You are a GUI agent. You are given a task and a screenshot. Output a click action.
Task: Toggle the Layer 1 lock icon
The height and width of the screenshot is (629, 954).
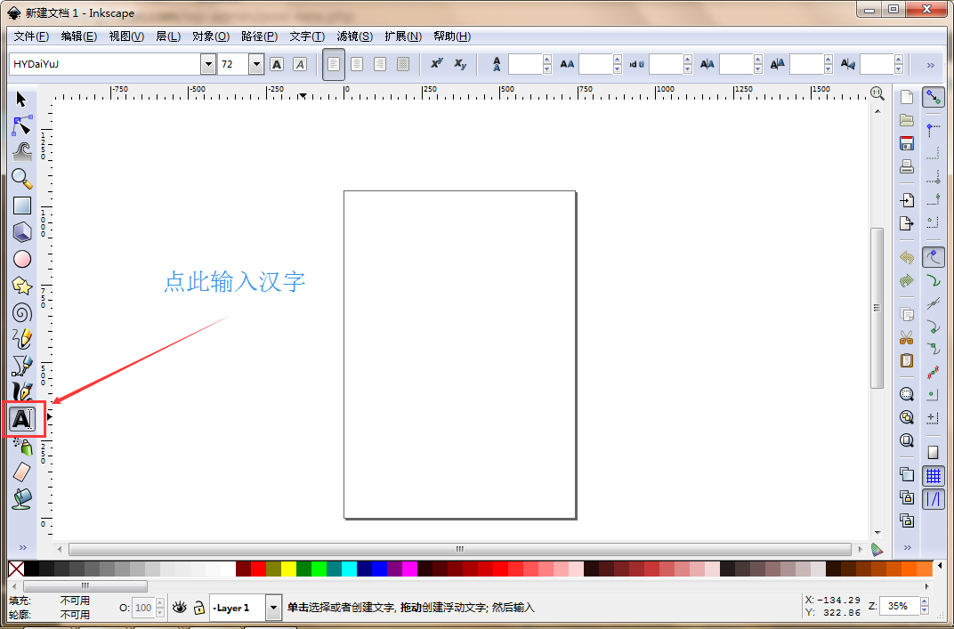(x=199, y=608)
